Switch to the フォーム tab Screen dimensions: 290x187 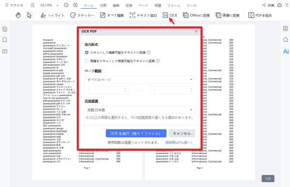[174, 5]
